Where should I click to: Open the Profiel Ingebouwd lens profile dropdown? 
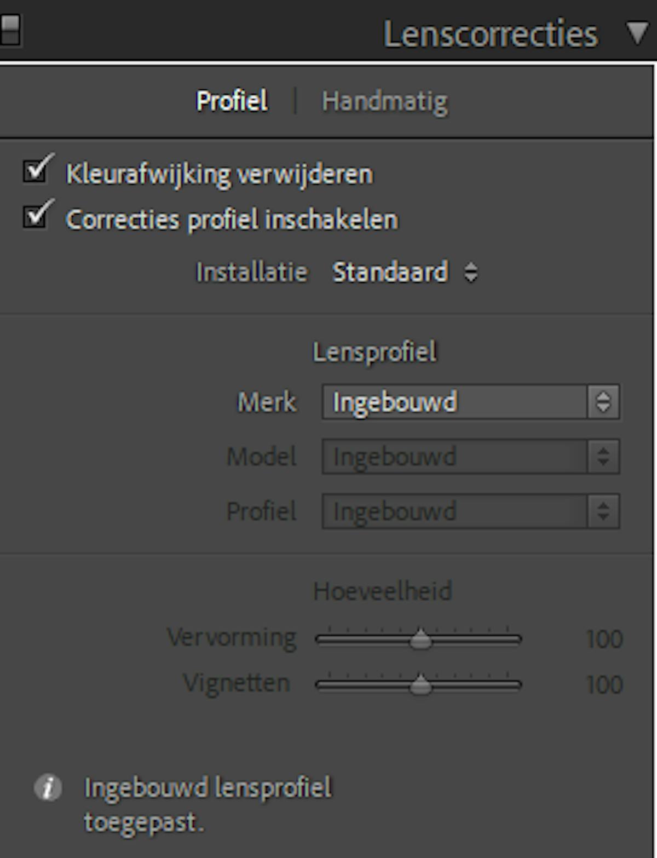(x=471, y=511)
